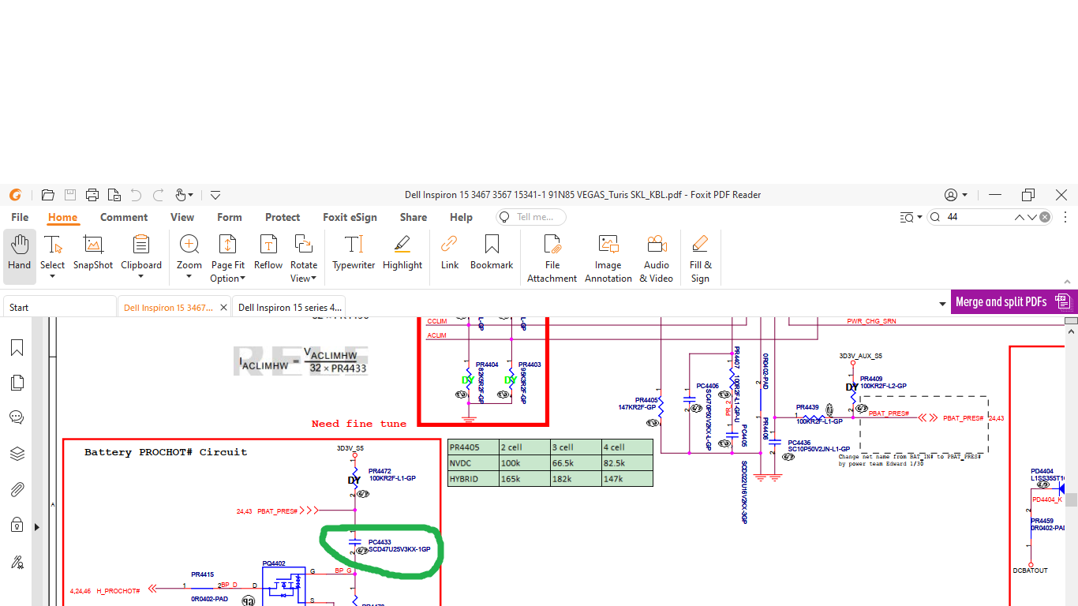Open the Customize Quick Access Toolbar dropdown
This screenshot has width=1078, height=606.
[215, 195]
